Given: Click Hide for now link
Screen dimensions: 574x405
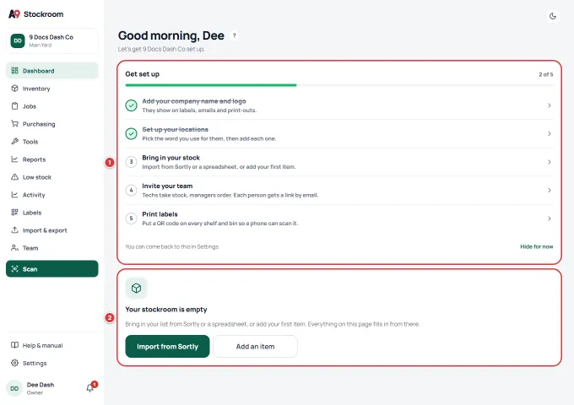Looking at the screenshot, I should 537,246.
